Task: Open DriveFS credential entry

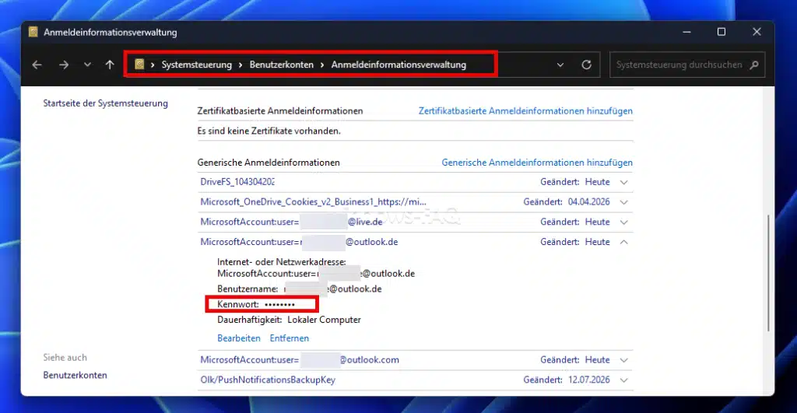Action: point(237,182)
